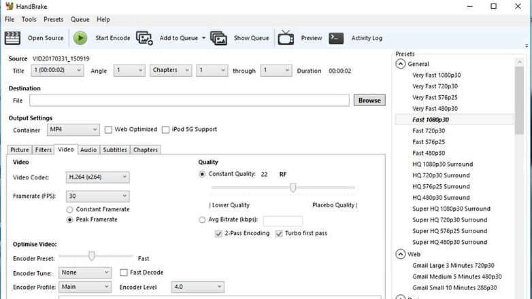Image resolution: width=532 pixels, height=299 pixels.
Task: Click the HandBrake app logo icon
Action: (9, 6)
